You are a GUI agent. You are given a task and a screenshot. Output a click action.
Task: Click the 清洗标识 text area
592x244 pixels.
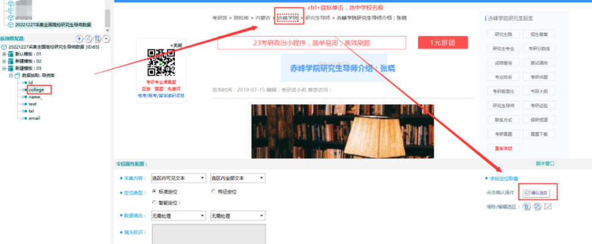[209, 234]
